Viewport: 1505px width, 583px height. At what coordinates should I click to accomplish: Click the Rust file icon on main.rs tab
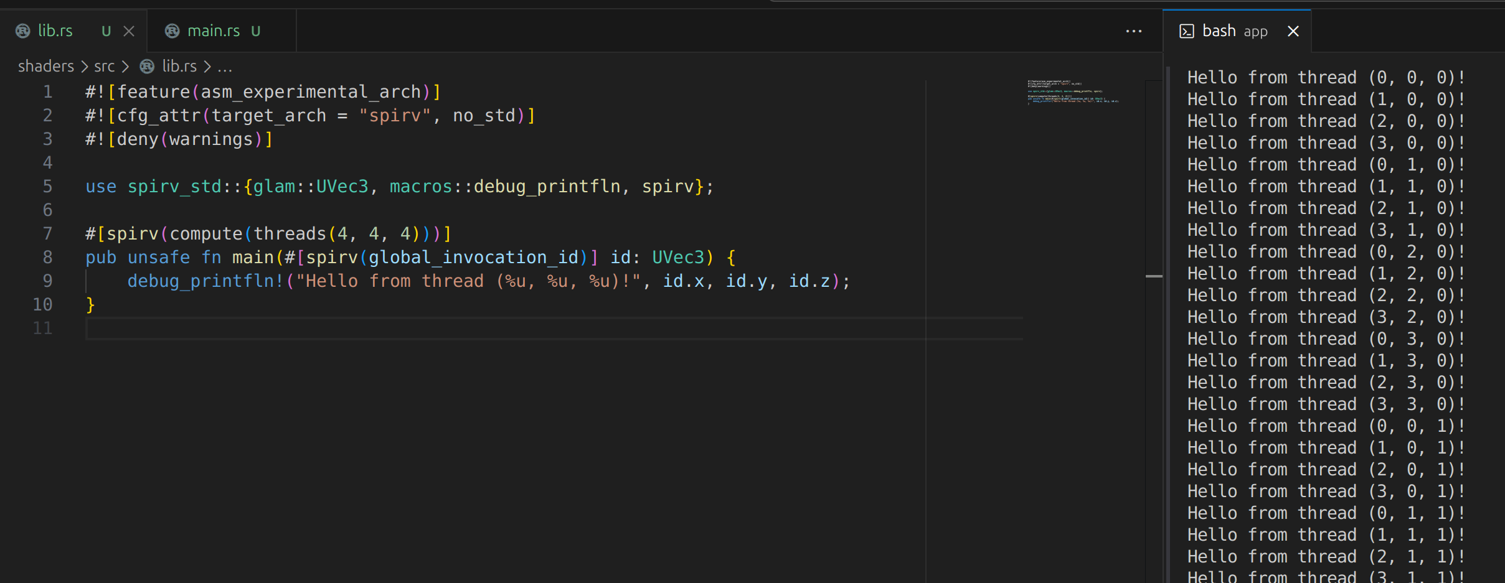[x=172, y=31]
